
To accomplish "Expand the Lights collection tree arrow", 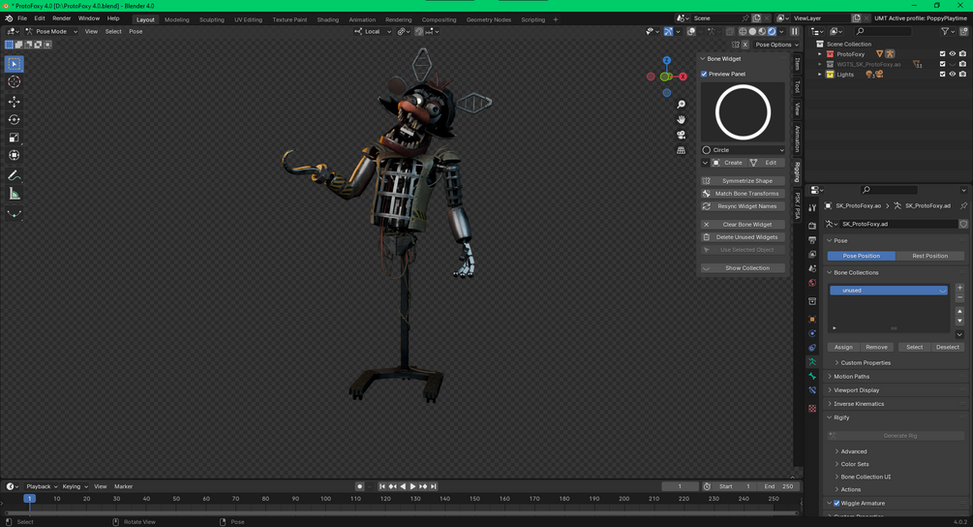I will (x=820, y=75).
